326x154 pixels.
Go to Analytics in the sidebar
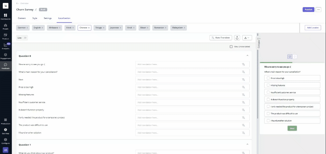point(5,46)
